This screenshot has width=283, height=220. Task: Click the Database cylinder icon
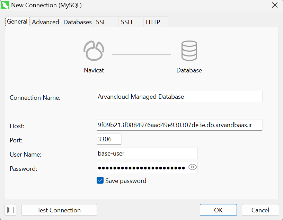coord(189,51)
